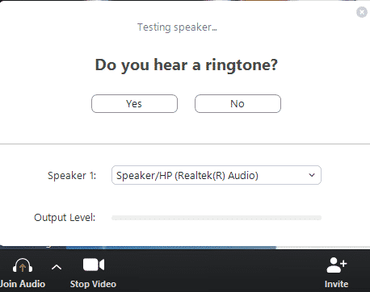Click the Output Level meter bar
The image size is (370, 292).
(x=217, y=218)
